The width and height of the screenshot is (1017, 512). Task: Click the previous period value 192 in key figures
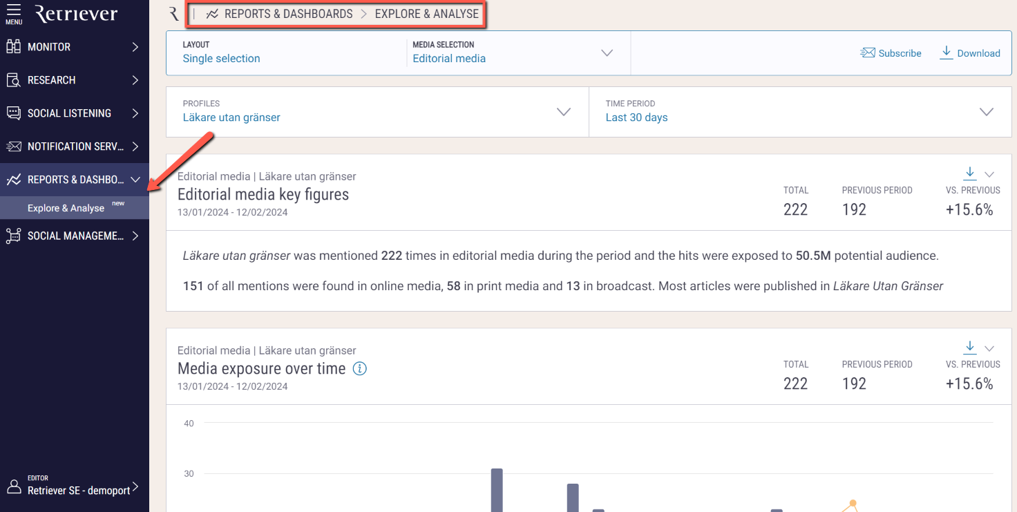(854, 210)
